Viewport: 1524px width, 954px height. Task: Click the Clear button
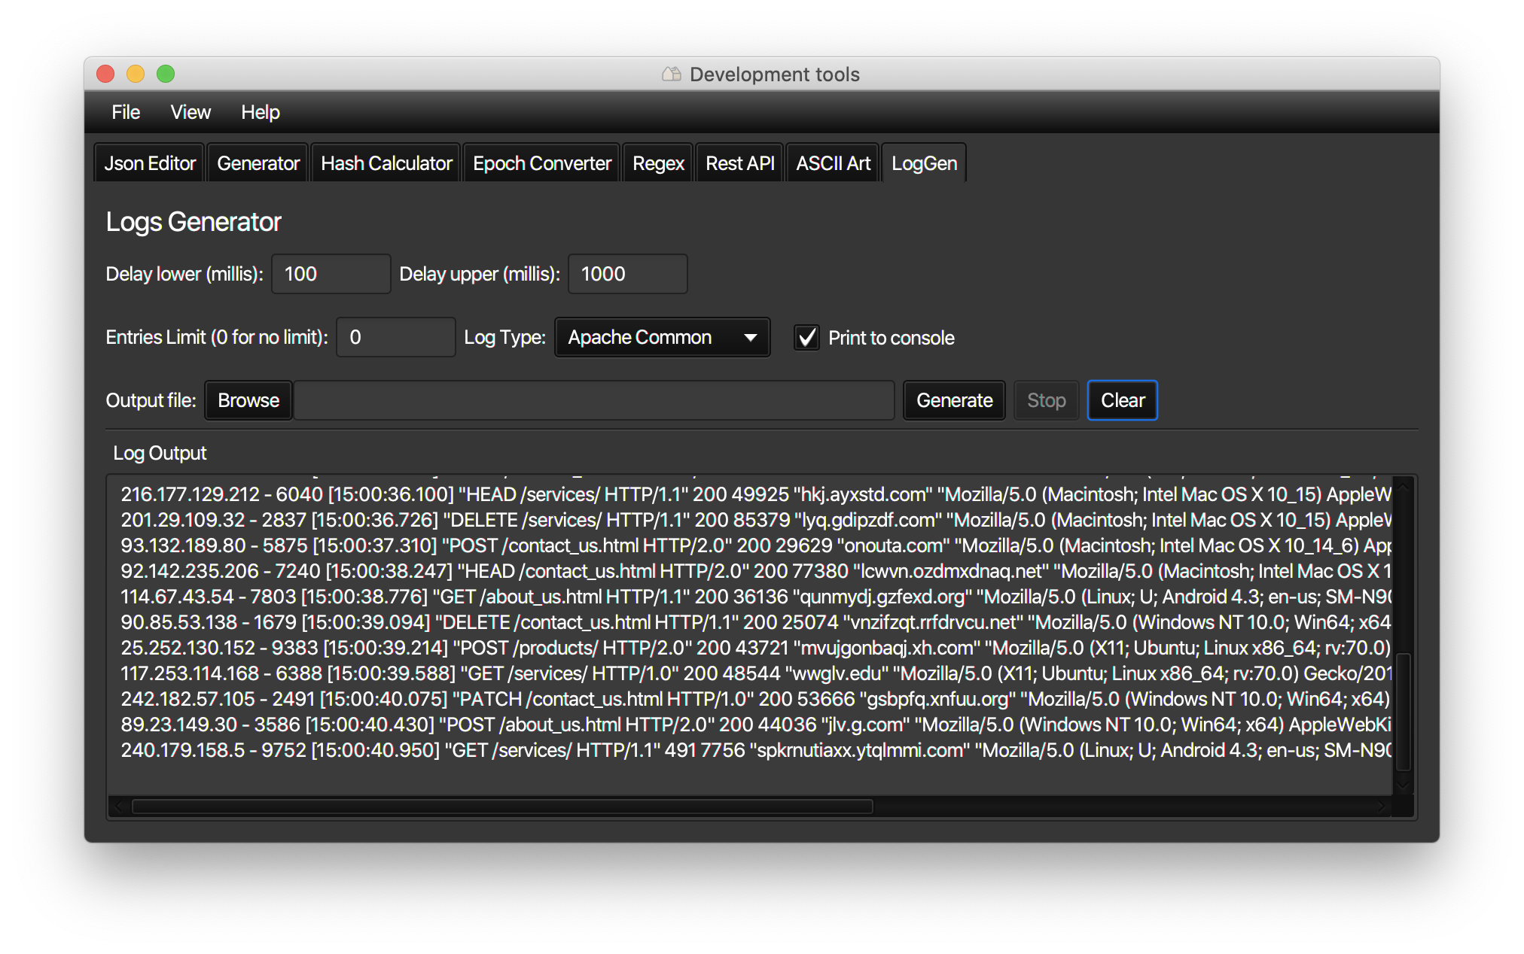coord(1122,400)
